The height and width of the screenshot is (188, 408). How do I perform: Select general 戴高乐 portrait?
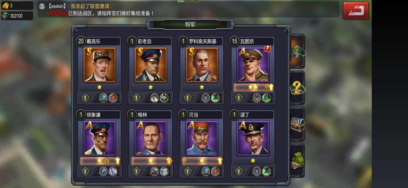pyautogui.click(x=99, y=65)
